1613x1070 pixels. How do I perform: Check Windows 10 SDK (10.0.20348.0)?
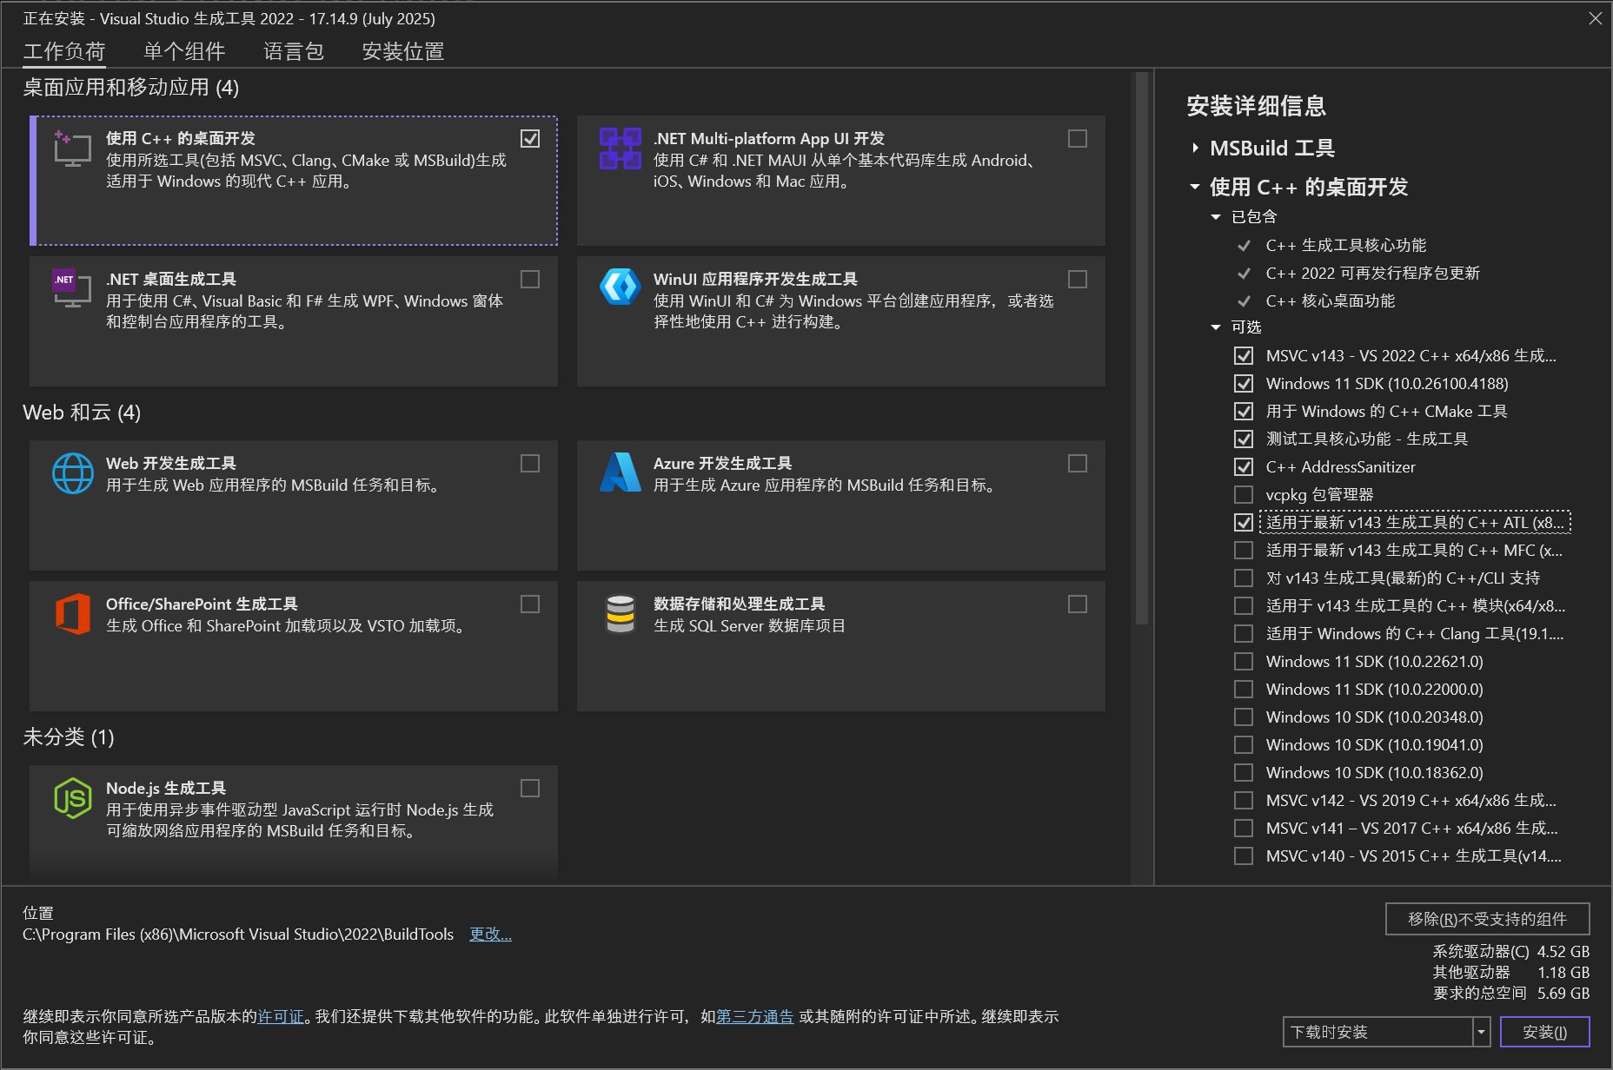pos(1244,717)
